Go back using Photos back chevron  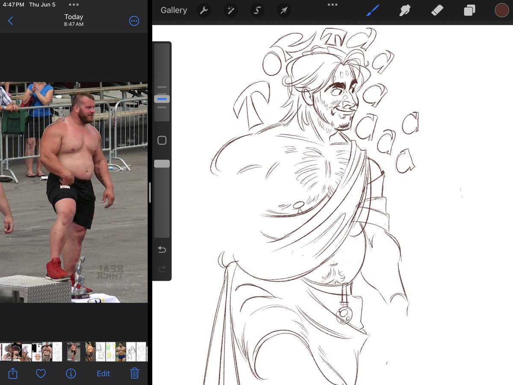click(x=11, y=21)
